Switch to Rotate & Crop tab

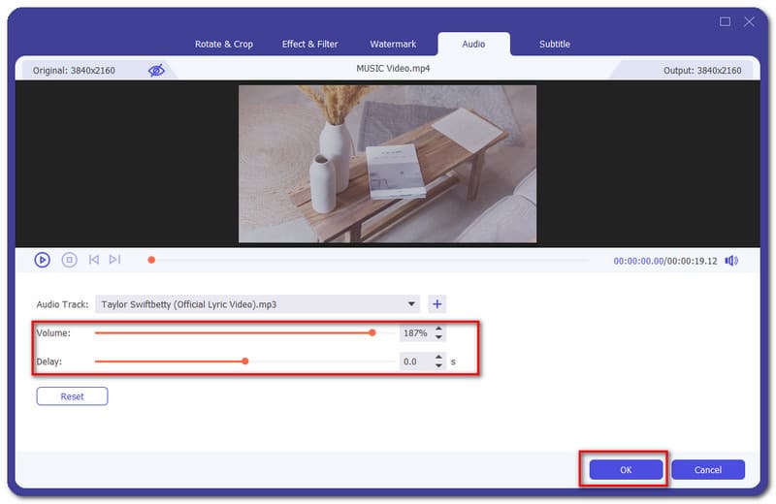(224, 44)
